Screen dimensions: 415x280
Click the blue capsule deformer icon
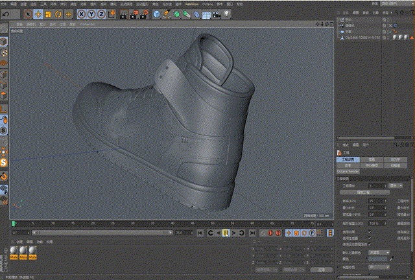(x=196, y=14)
